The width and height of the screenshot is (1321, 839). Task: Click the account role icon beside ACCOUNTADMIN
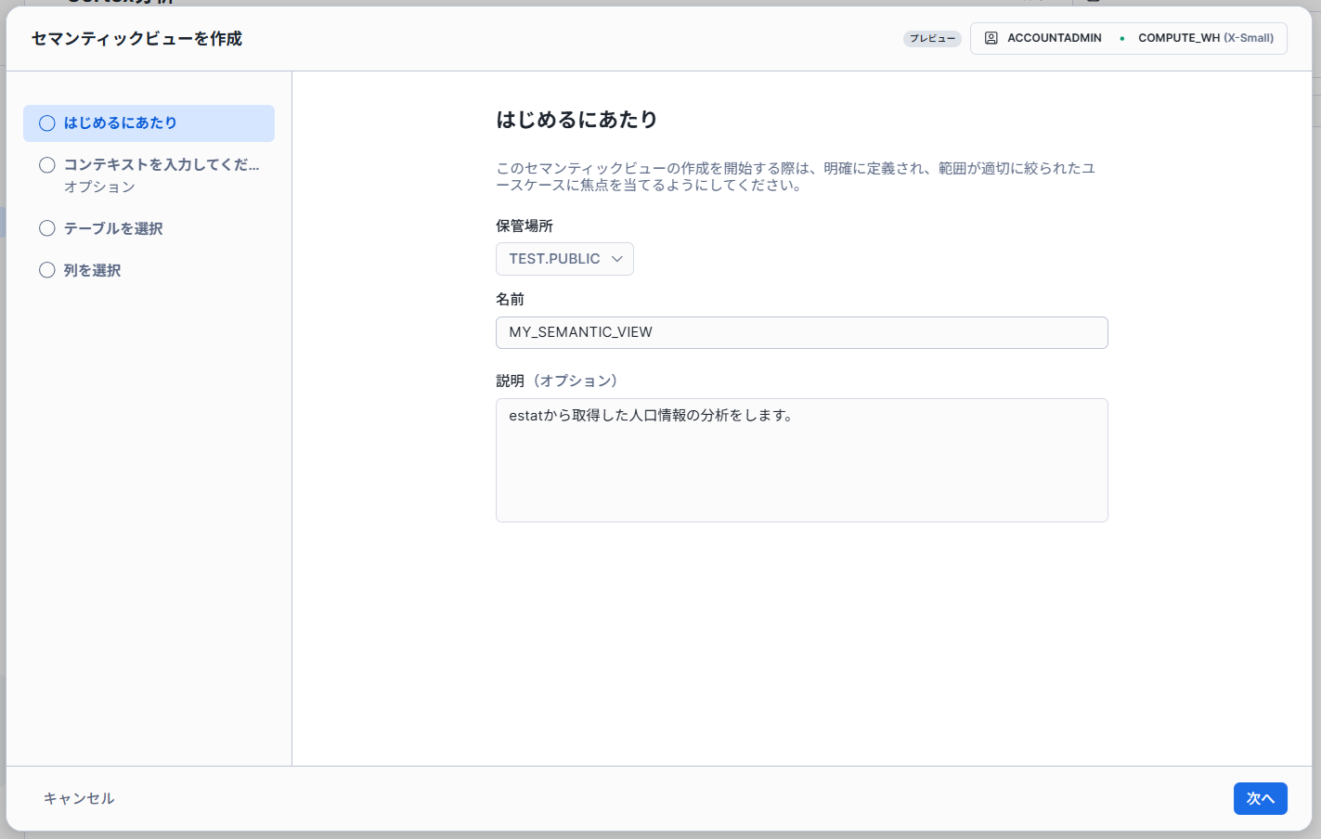pos(991,38)
